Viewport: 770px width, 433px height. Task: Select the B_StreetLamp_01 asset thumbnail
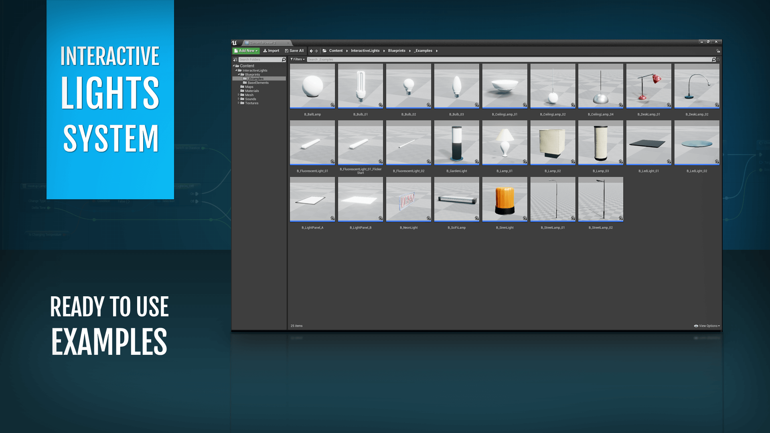point(553,199)
